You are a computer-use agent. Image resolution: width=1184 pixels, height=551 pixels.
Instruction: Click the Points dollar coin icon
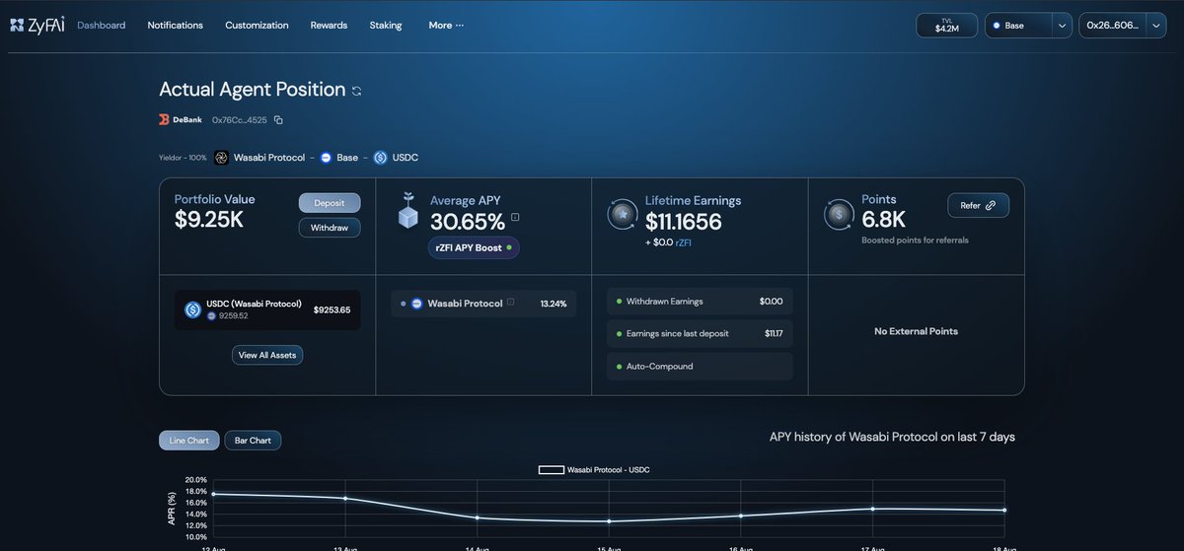click(x=840, y=214)
